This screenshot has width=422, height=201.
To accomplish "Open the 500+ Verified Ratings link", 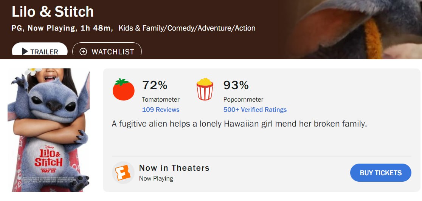I will tap(255, 110).
